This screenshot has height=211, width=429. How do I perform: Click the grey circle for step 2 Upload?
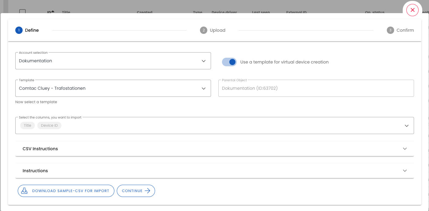[x=204, y=30]
